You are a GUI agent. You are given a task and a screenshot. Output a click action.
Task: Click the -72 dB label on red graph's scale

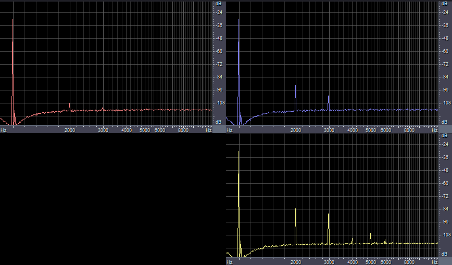pos(219,64)
